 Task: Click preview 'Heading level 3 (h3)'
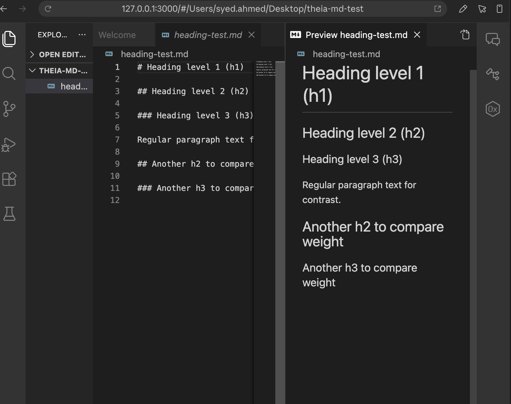coord(352,159)
